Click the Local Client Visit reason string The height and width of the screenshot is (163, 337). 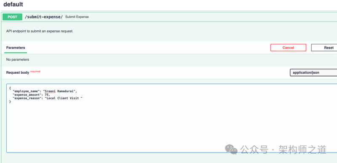pos(65,98)
